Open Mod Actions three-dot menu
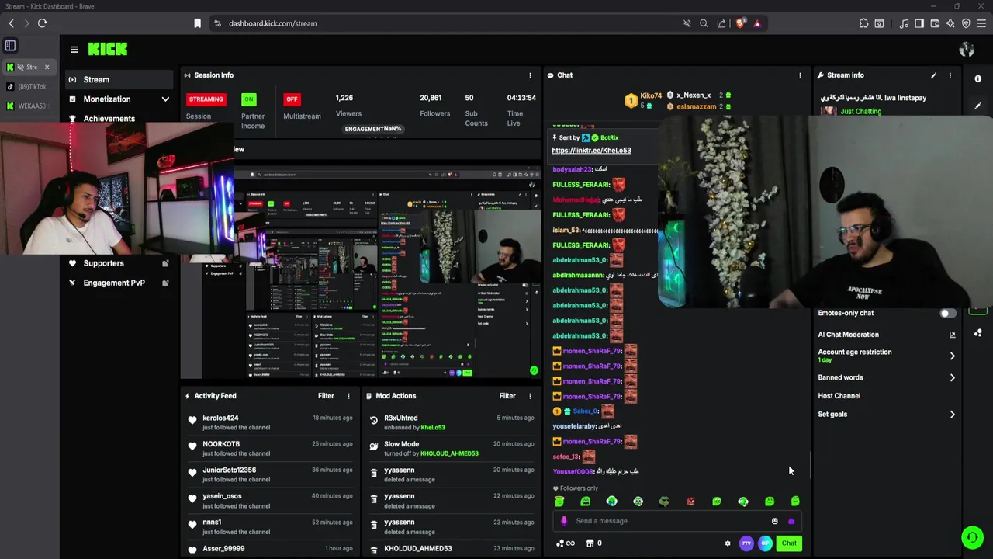The image size is (993, 559). click(x=530, y=396)
